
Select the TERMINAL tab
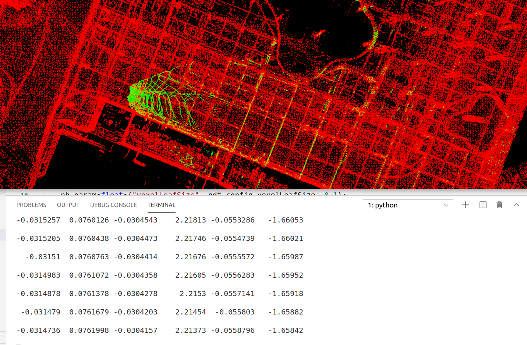pyautogui.click(x=161, y=205)
